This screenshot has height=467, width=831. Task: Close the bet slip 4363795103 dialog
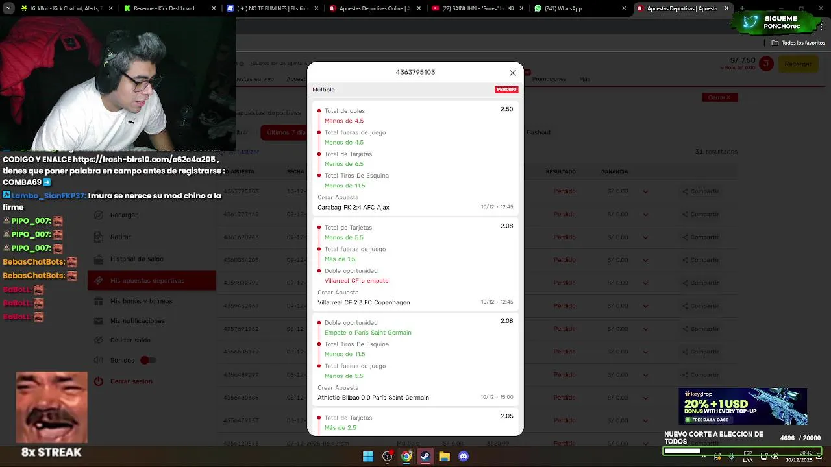pyautogui.click(x=512, y=73)
